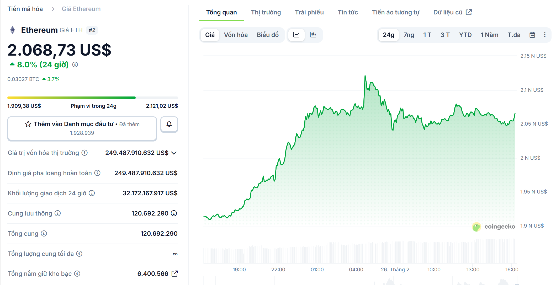The image size is (556, 285).
Task: Open the calendar date range icon
Action: click(x=532, y=35)
